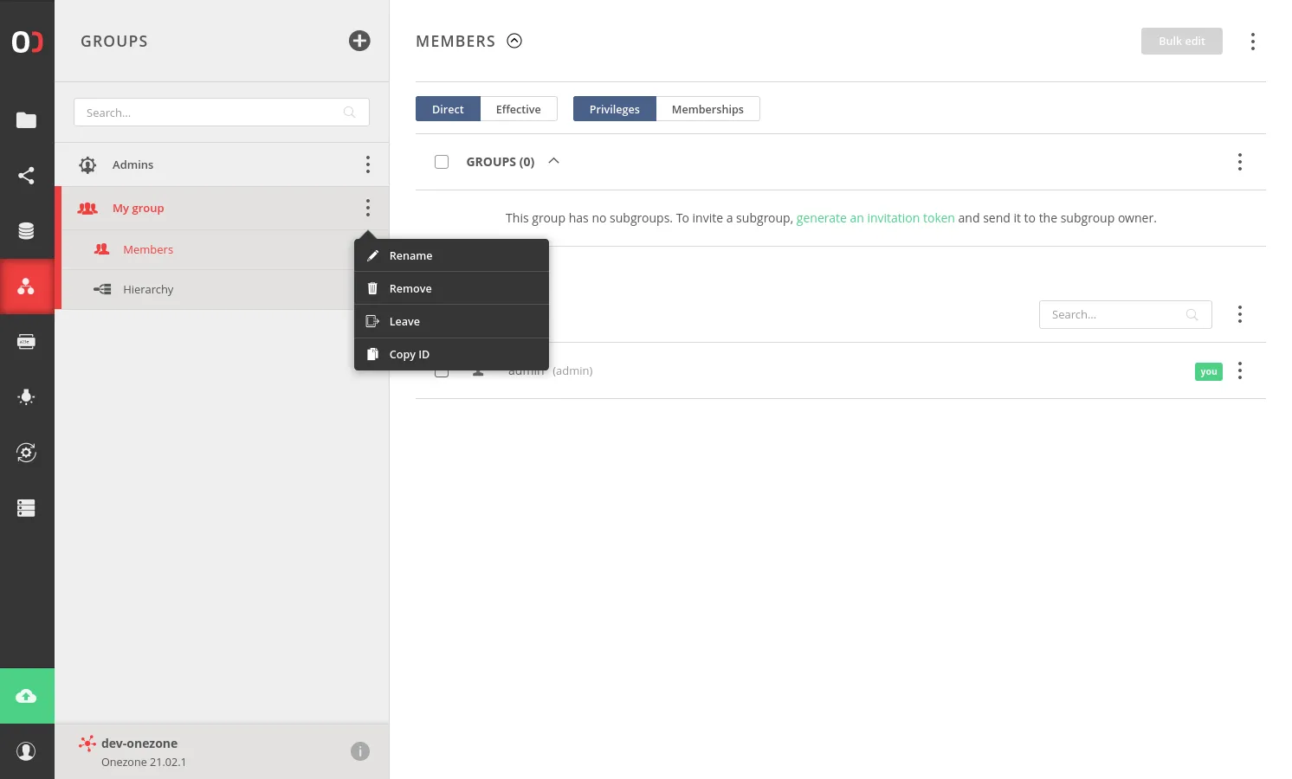
Task: Create a new group with the plus button
Action: [359, 41]
